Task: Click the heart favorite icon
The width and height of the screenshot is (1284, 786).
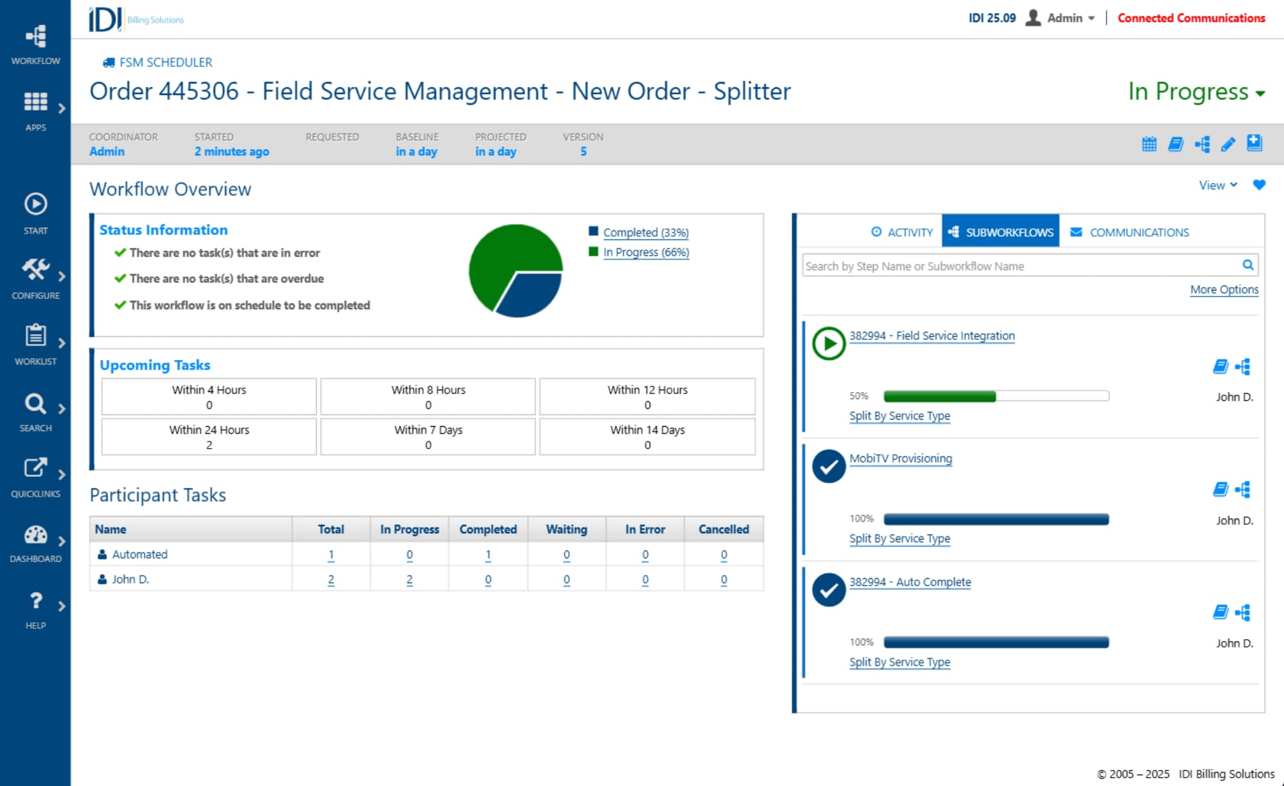Action: [x=1259, y=185]
